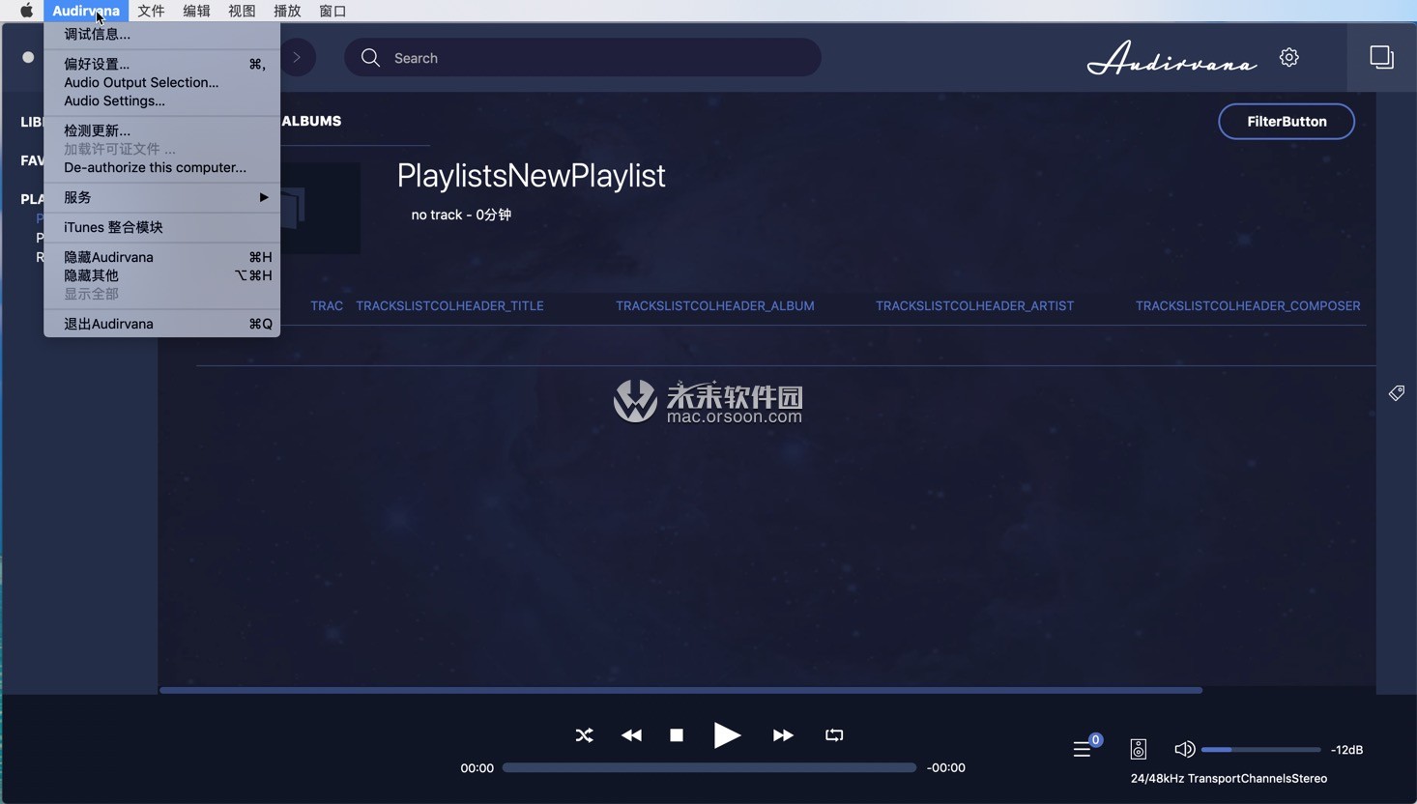
Task: Mute using the volume speaker icon
Action: click(x=1184, y=749)
